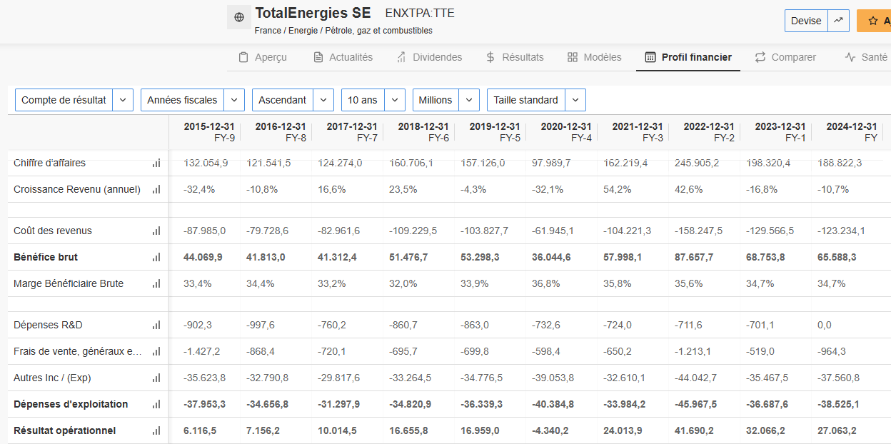Open chart icon for Coût des revenus row
The width and height of the screenshot is (891, 444).
[156, 231]
